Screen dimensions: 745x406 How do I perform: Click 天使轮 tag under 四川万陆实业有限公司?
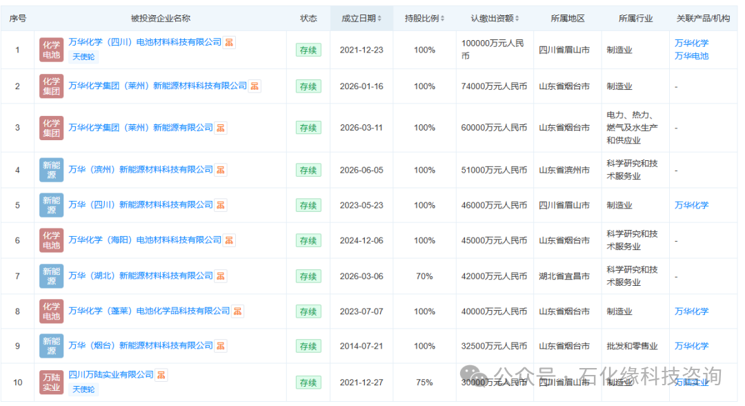[83, 389]
